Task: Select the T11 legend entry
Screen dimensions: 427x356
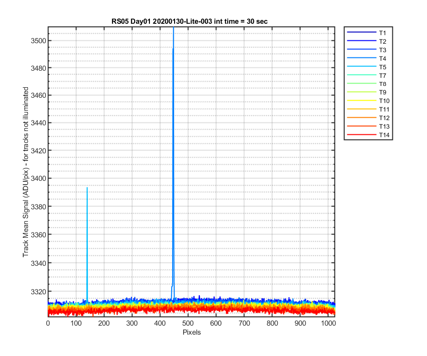Action: pos(368,109)
